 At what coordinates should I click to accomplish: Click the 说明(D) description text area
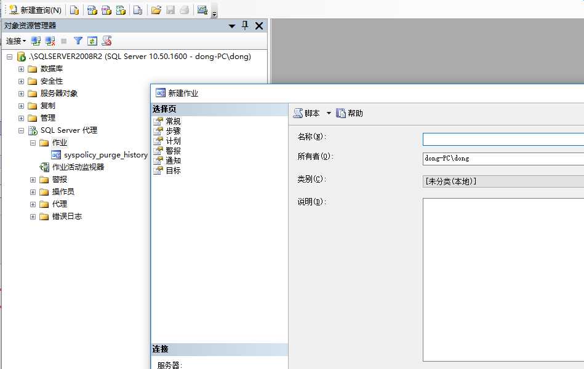pos(503,280)
